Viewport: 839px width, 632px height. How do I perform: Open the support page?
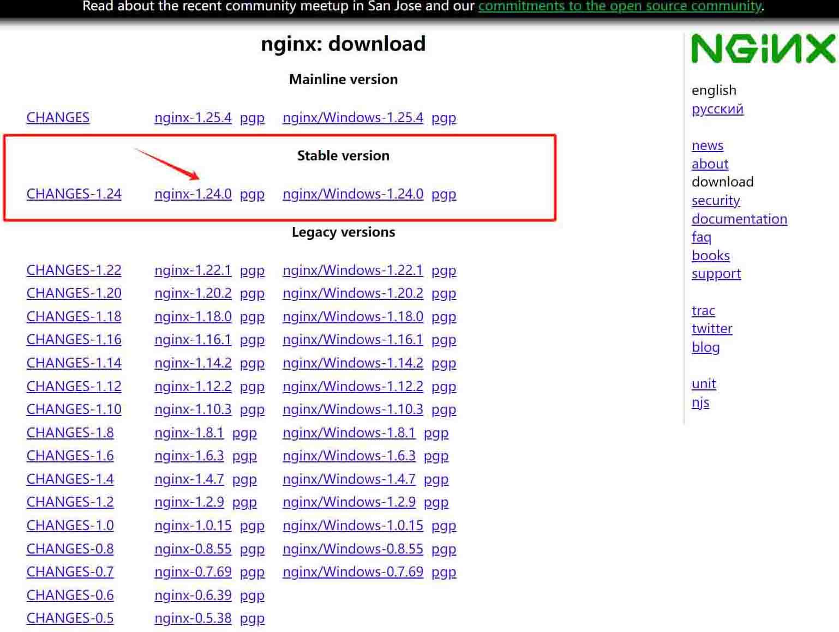click(716, 274)
